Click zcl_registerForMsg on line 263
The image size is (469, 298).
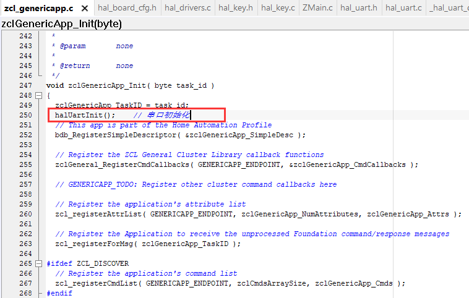(94, 244)
